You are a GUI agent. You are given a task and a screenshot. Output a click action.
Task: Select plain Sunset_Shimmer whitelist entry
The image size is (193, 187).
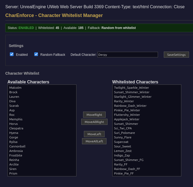(147, 124)
